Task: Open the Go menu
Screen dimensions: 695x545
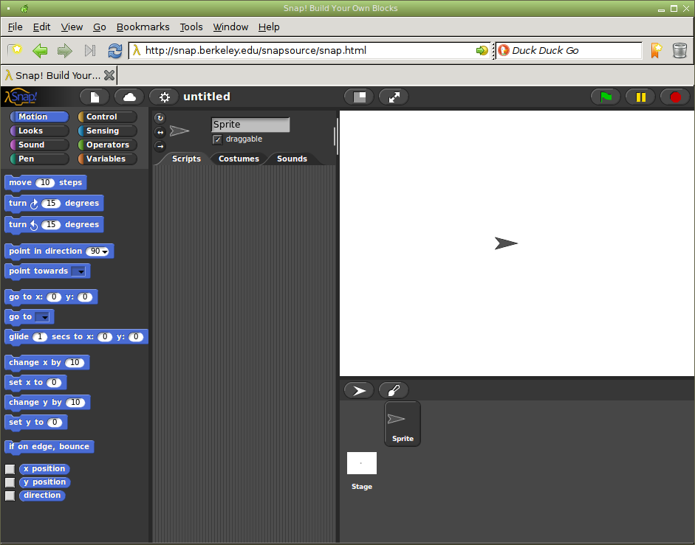Action: 99,27
